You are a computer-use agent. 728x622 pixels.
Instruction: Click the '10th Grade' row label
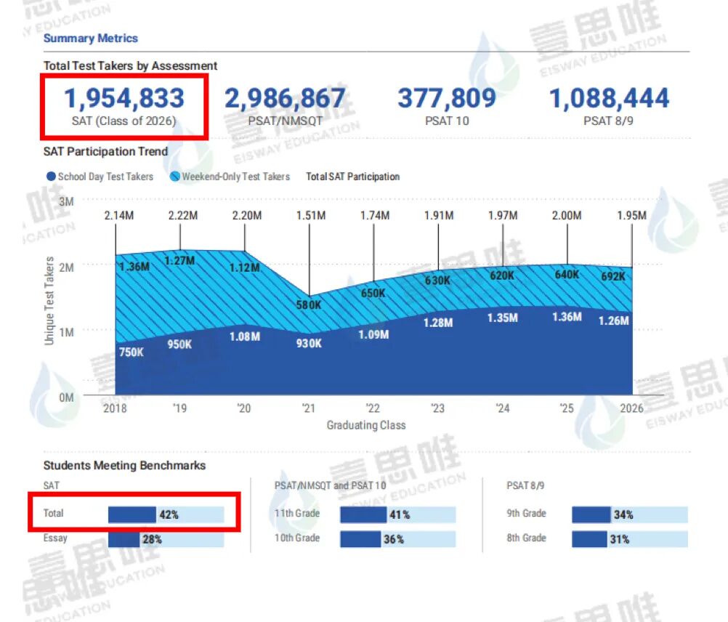click(297, 538)
